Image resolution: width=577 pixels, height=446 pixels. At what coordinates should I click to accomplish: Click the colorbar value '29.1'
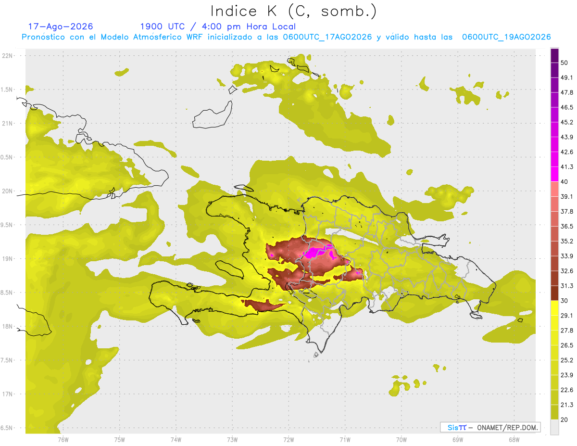point(567,316)
